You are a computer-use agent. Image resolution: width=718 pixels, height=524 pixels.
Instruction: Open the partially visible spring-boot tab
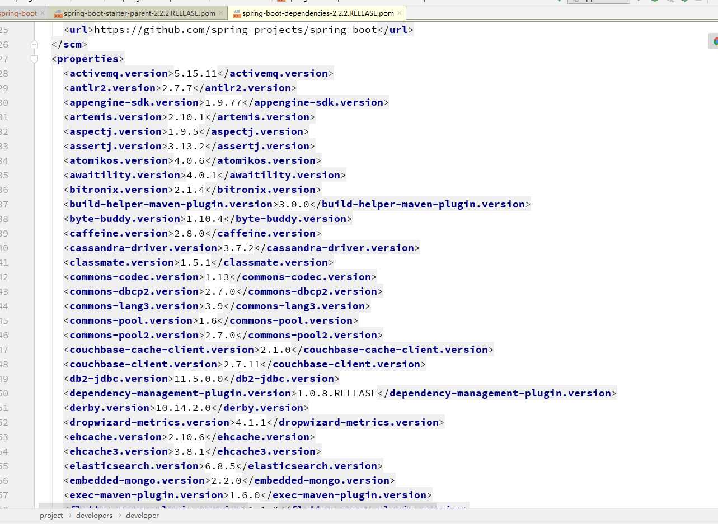(x=18, y=13)
